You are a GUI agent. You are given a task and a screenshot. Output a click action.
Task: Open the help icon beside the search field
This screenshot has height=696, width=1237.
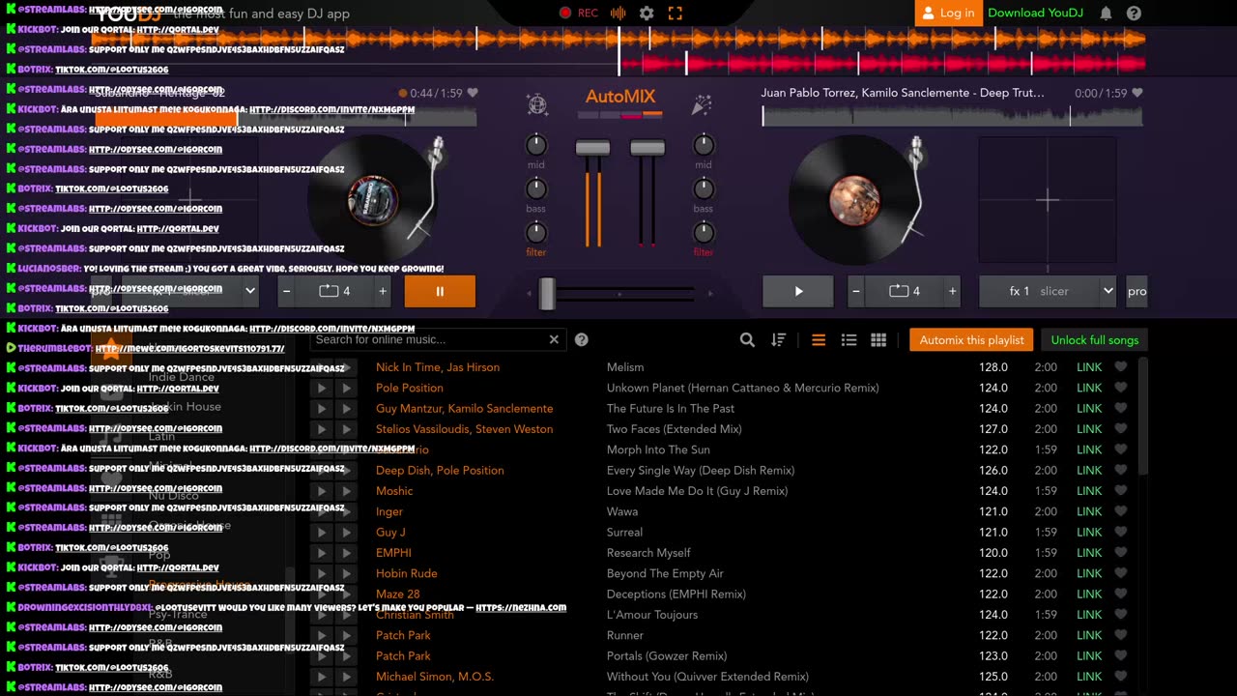[582, 339]
